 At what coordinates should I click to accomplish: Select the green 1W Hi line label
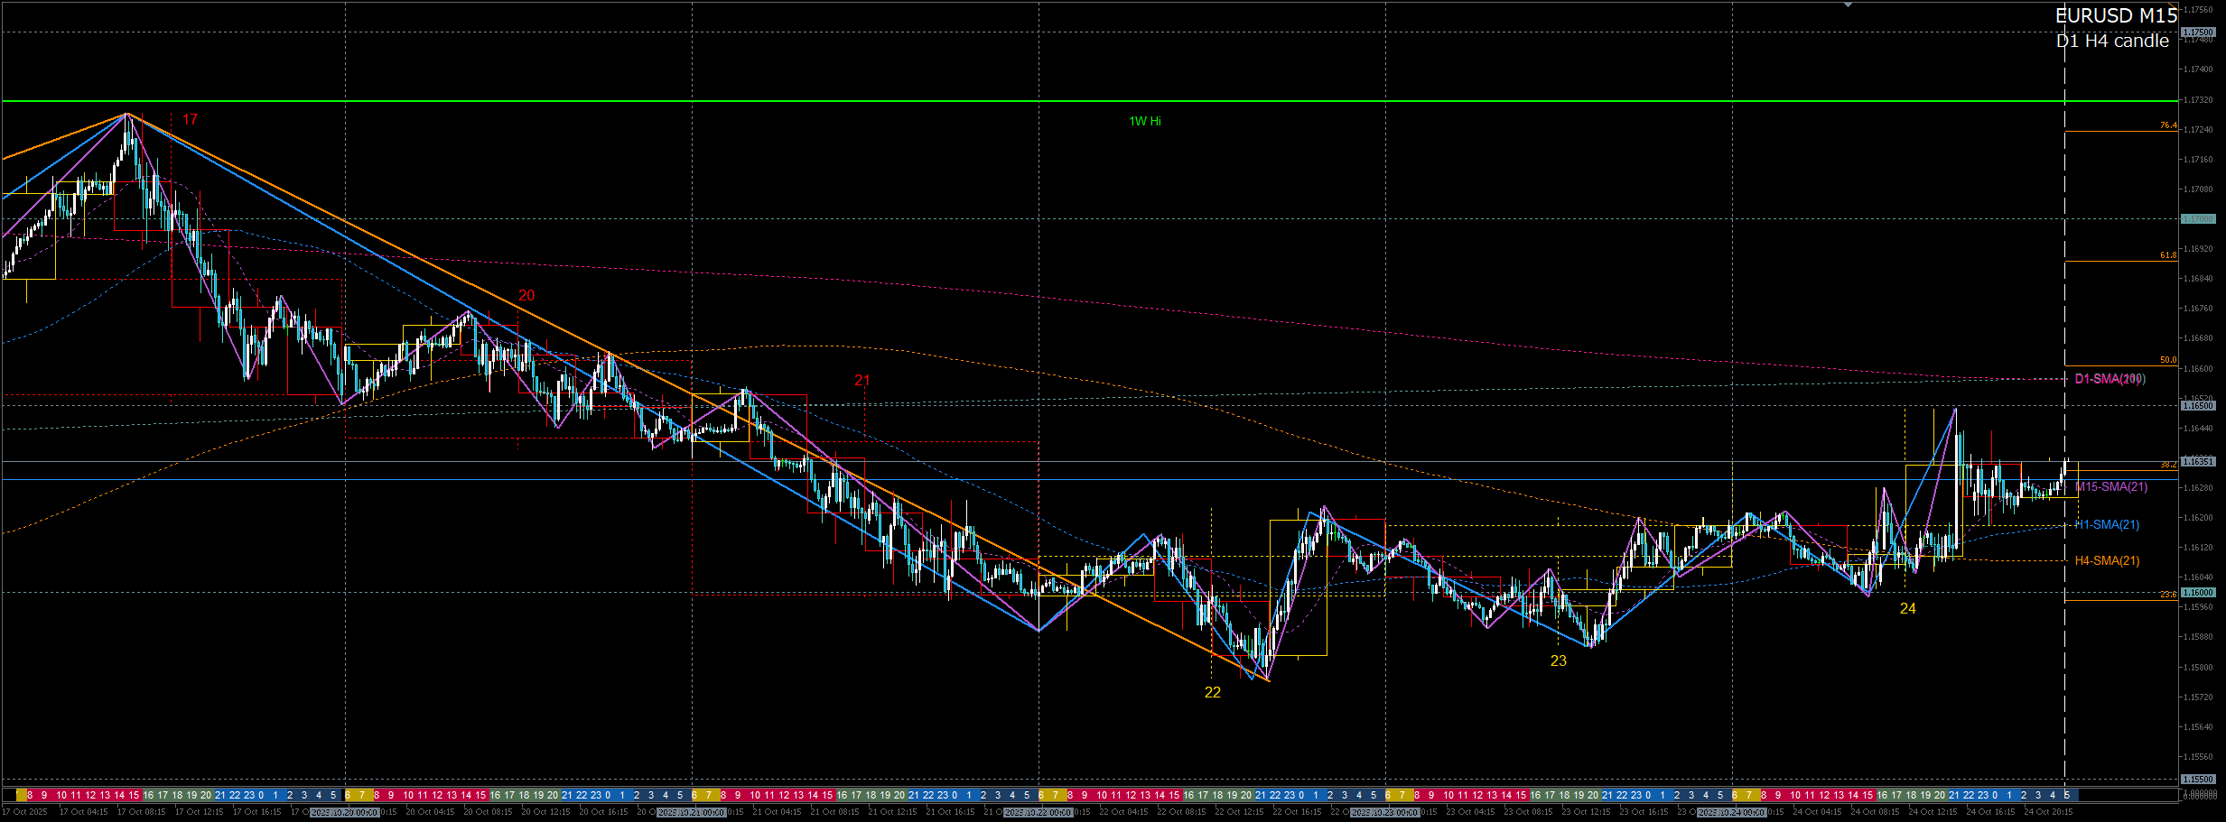[x=1145, y=121]
